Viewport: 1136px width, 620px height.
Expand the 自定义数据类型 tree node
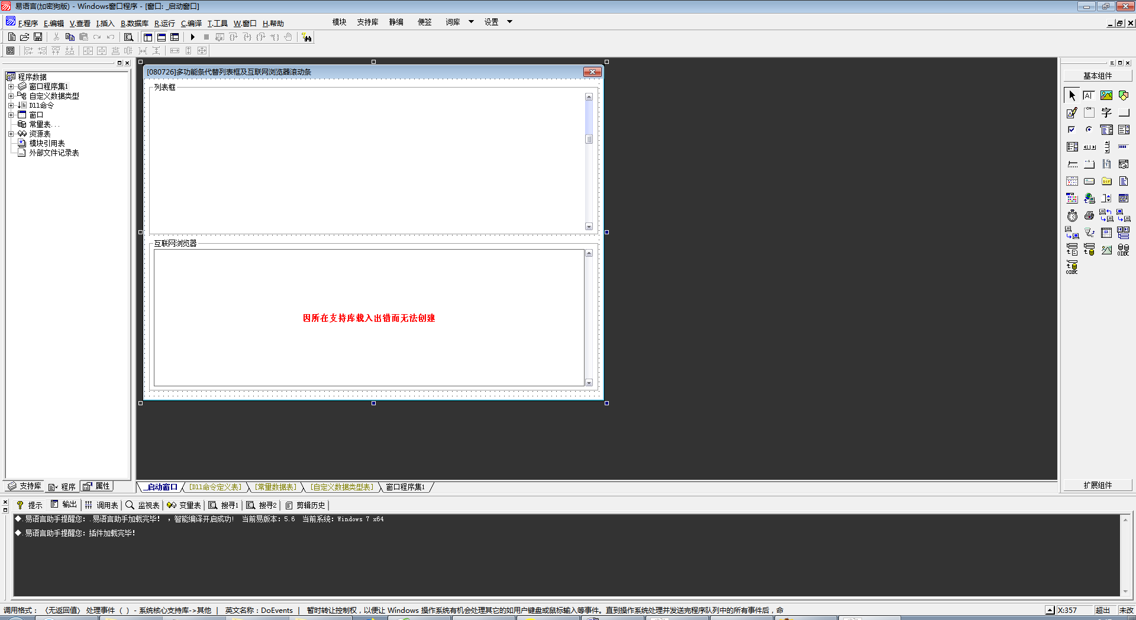point(11,96)
